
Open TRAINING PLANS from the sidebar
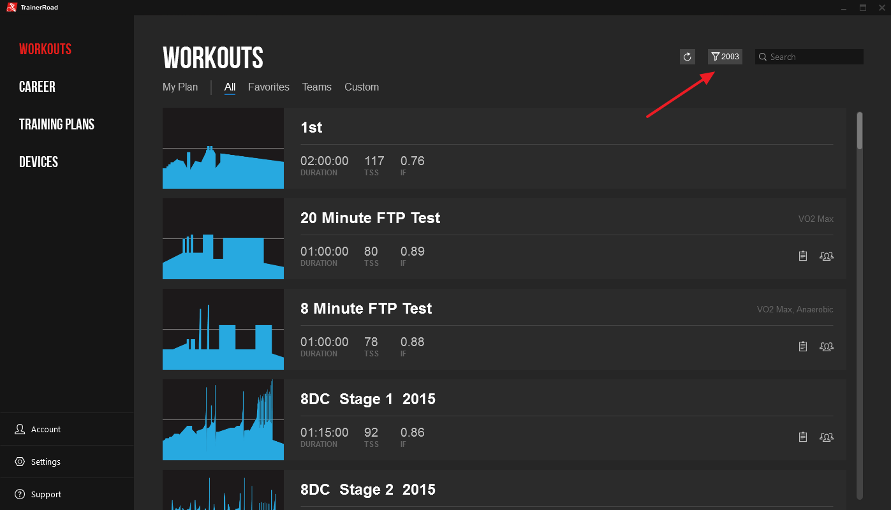[x=56, y=124]
